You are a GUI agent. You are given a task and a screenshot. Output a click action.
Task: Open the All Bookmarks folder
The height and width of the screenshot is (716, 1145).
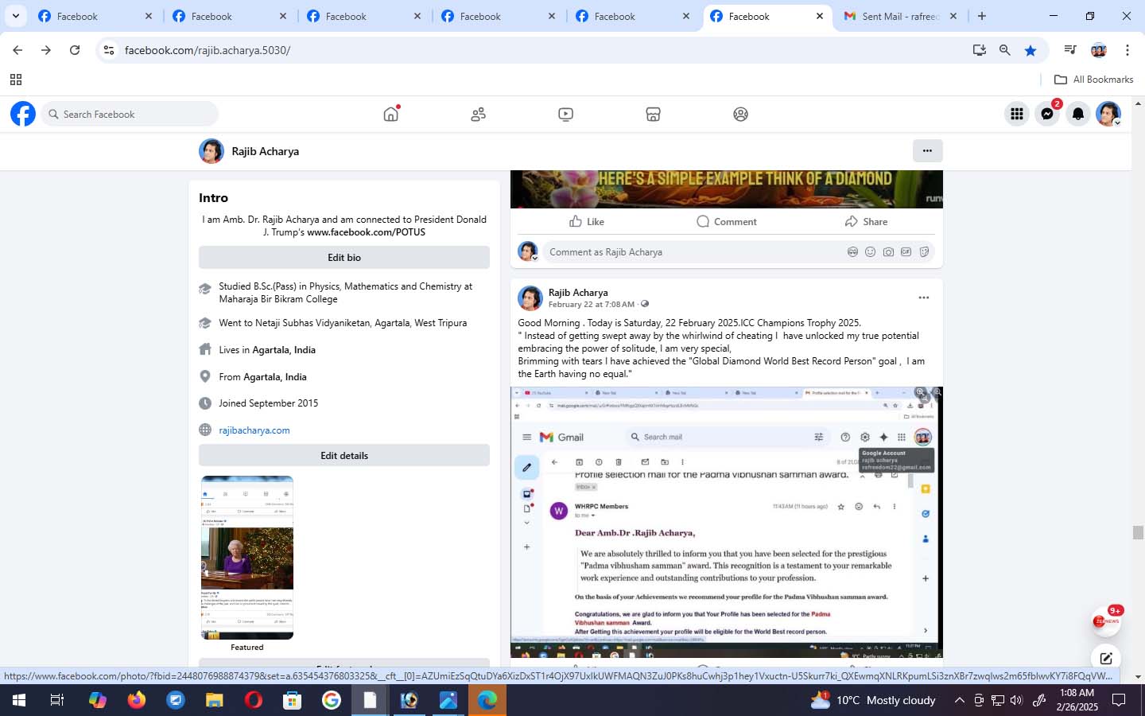(1093, 80)
